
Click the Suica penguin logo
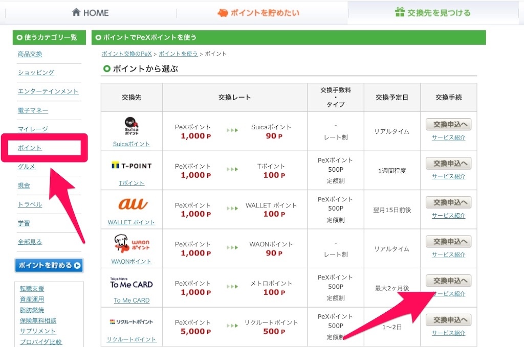pyautogui.click(x=132, y=126)
